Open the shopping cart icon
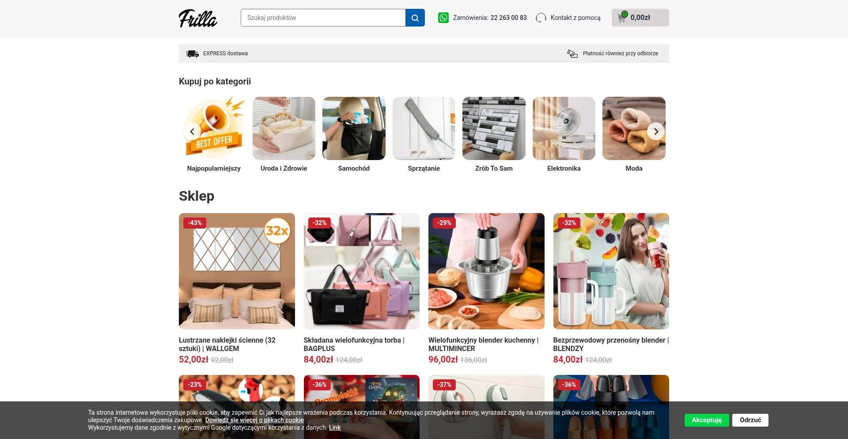Viewport: 848px width, 439px height. pos(622,18)
